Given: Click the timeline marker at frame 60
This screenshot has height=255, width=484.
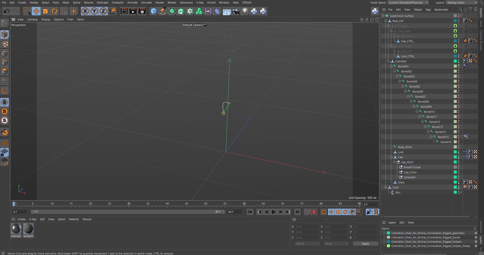Looking at the screenshot, I should coord(244,204).
